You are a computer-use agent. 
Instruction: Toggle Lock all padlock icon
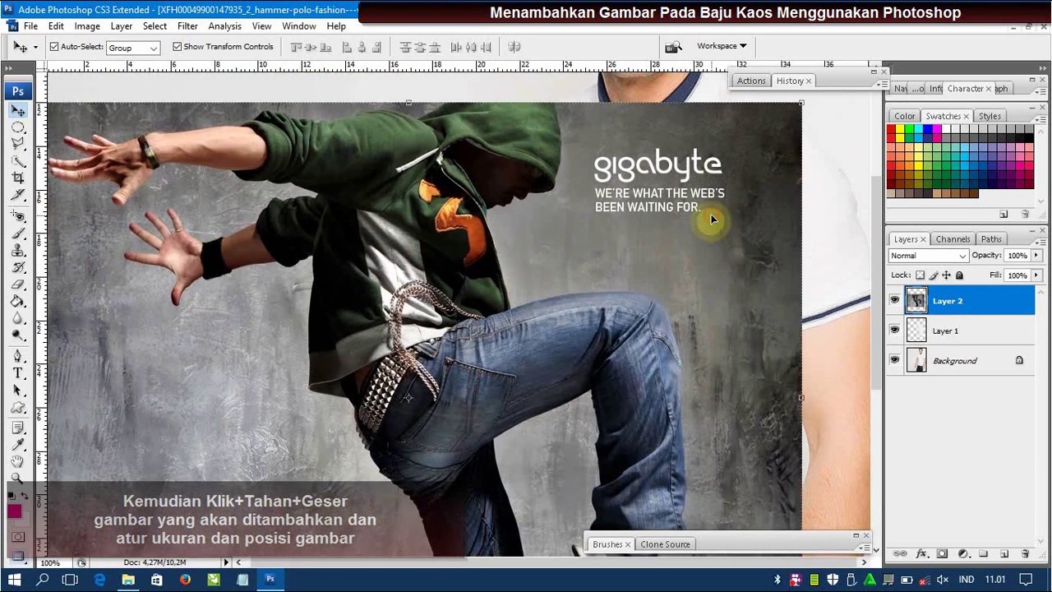[959, 275]
